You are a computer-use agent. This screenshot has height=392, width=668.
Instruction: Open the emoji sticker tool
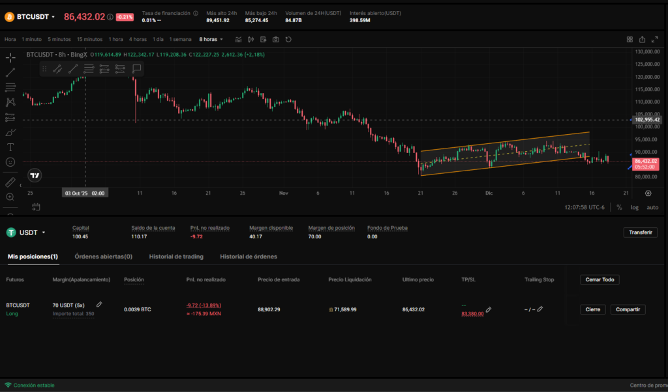pos(10,161)
